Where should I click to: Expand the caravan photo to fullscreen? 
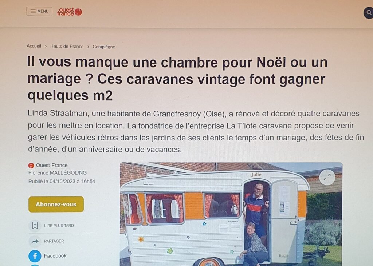(327, 177)
